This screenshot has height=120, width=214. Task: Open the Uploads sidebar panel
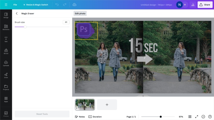(6, 63)
